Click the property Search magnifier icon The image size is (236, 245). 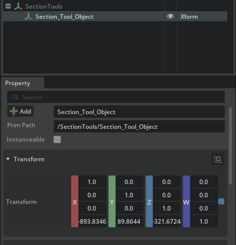coord(16,97)
